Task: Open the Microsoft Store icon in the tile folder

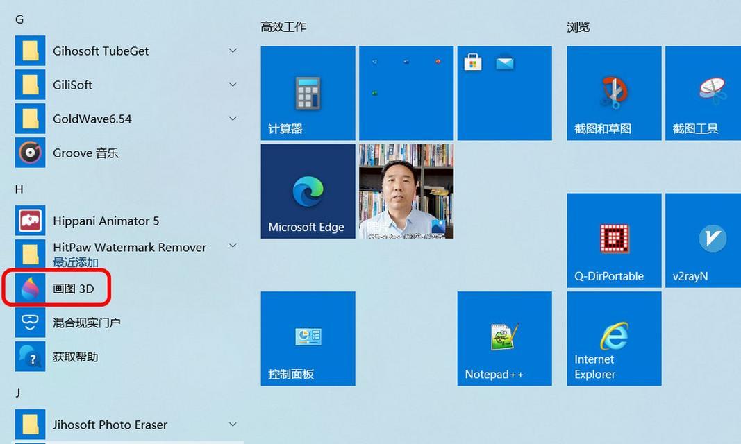Action: coord(473,62)
